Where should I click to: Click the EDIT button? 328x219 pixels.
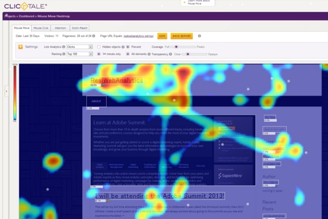[162, 36]
